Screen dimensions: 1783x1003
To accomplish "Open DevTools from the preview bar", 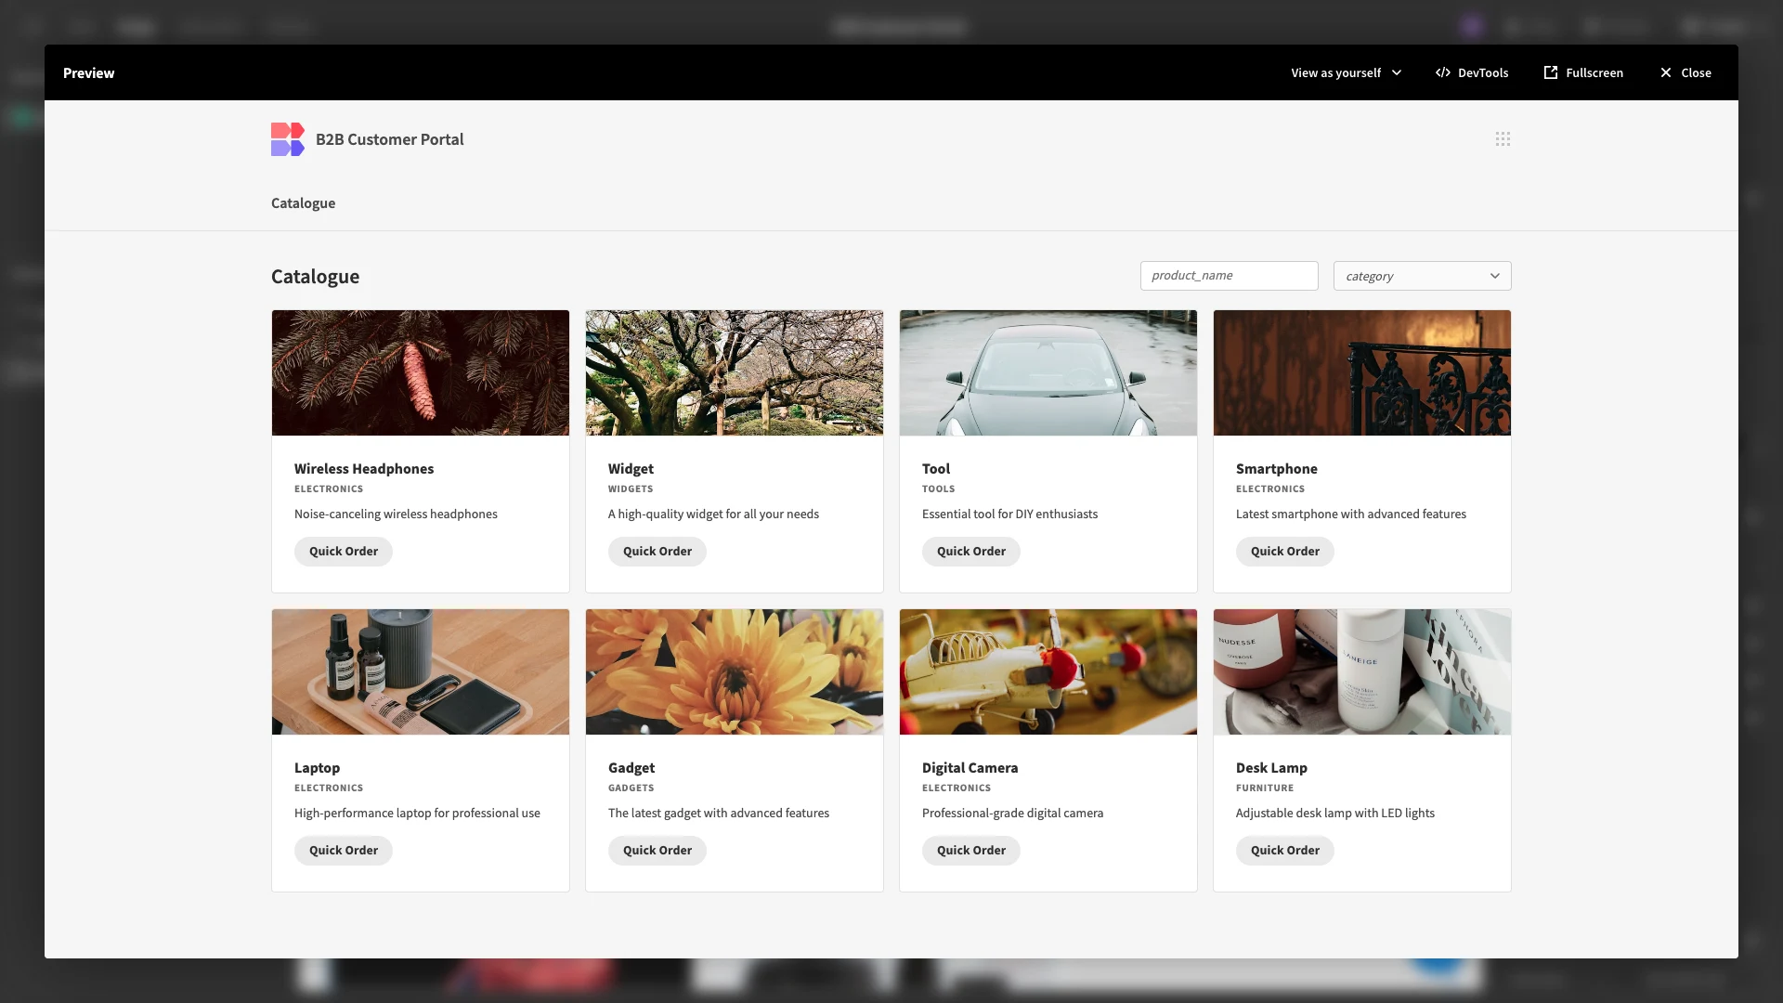I will pyautogui.click(x=1472, y=72).
